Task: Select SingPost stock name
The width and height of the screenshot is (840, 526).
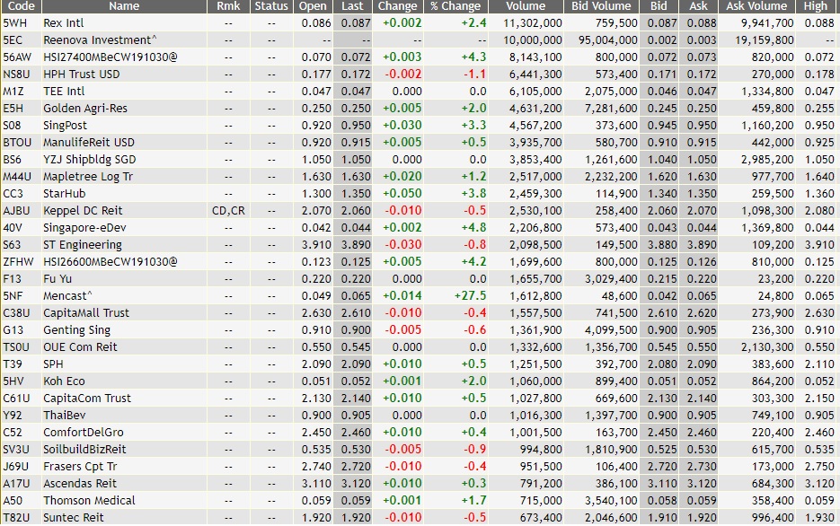Action: click(65, 125)
